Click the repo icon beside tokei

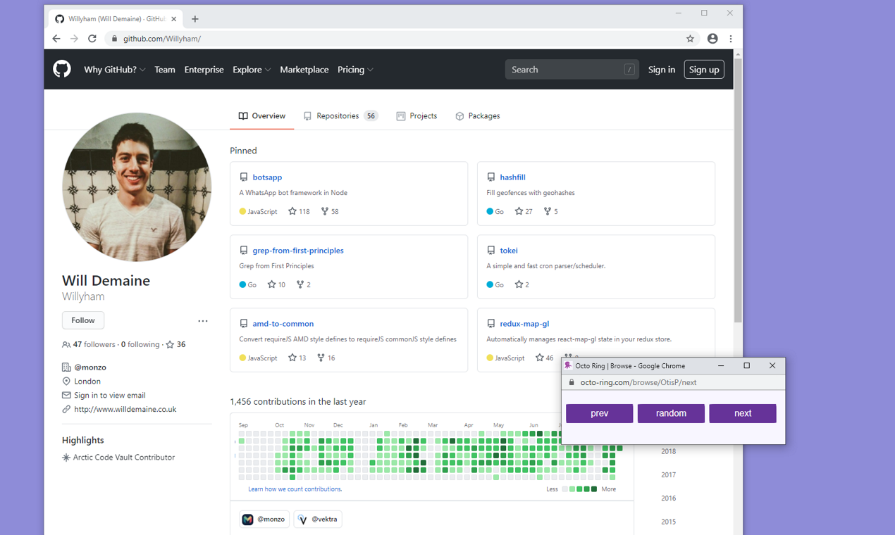click(x=491, y=251)
